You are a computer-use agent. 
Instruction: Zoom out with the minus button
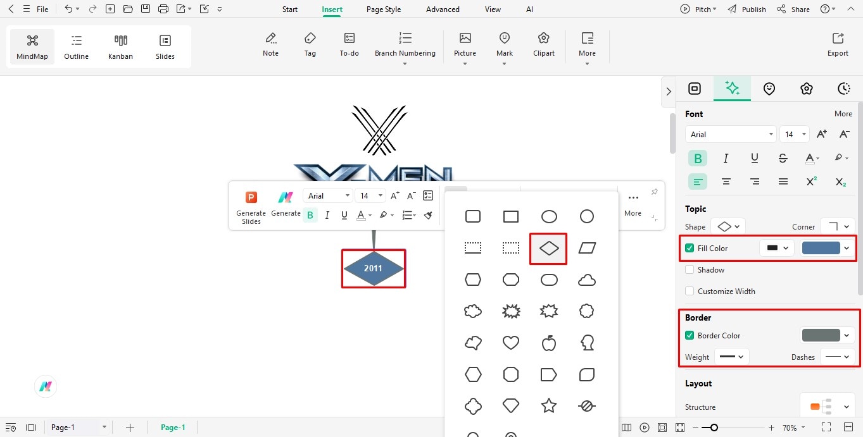click(x=696, y=428)
